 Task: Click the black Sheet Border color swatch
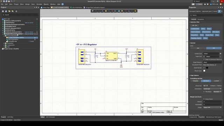point(207,68)
